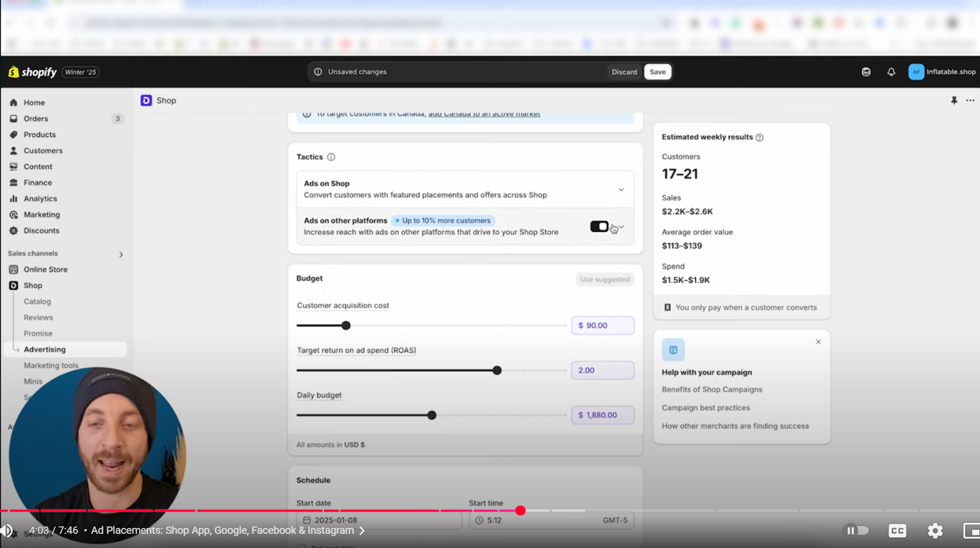Open Campaign best practices link
The width and height of the screenshot is (980, 548).
[706, 408]
